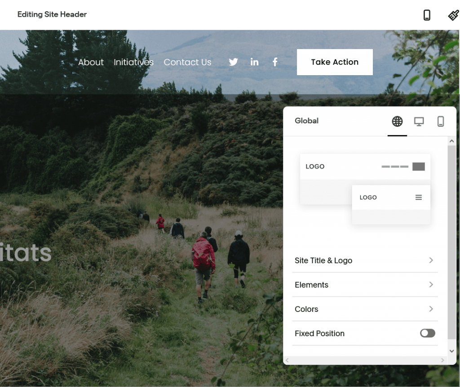The width and height of the screenshot is (460, 387).
Task: Click the LinkedIn social icon in header
Action: (x=254, y=62)
